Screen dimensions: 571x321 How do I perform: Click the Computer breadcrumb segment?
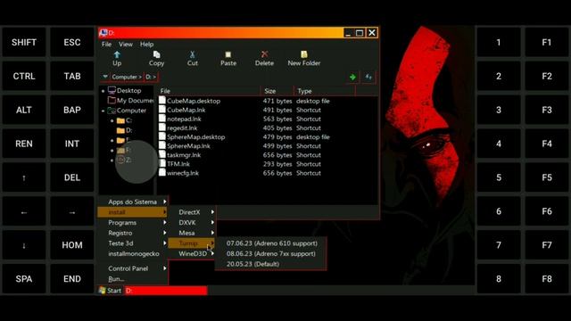tap(127, 77)
